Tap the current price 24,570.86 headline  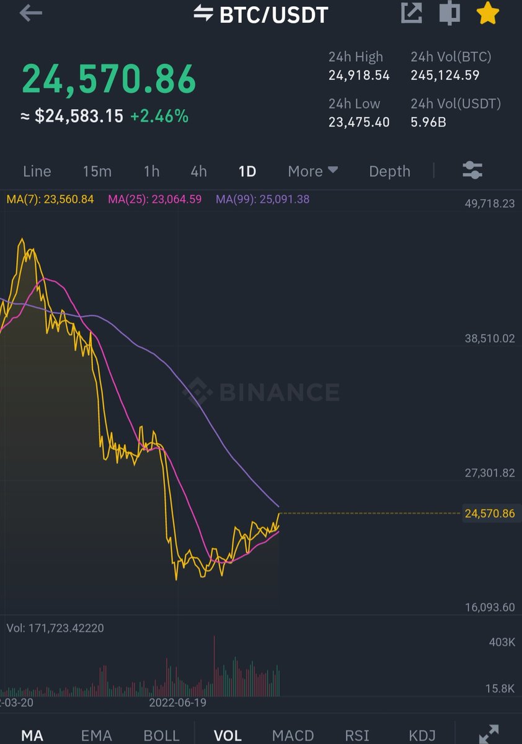(109, 79)
